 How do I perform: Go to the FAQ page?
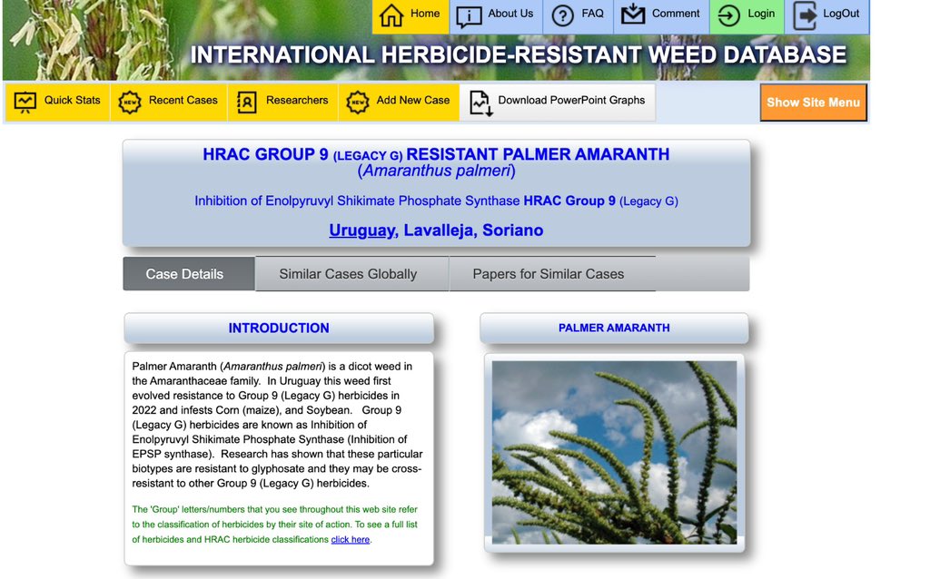[578, 16]
